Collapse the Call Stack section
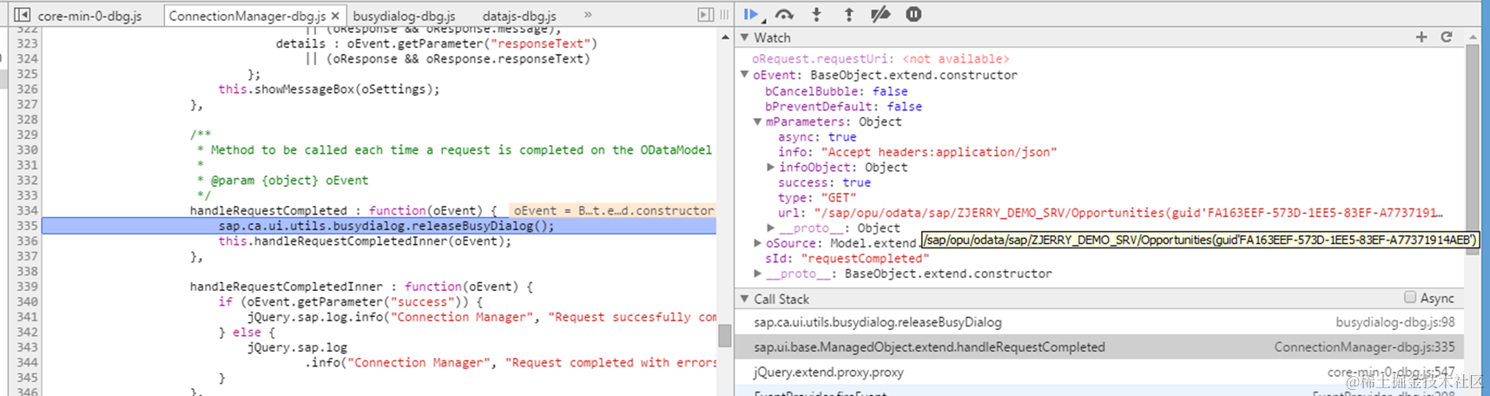The width and height of the screenshot is (1490, 396). coord(744,299)
